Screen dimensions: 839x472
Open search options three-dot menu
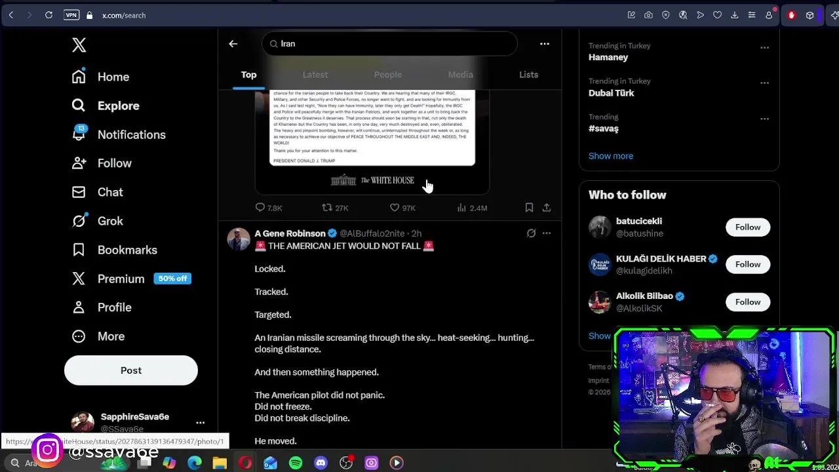544,44
